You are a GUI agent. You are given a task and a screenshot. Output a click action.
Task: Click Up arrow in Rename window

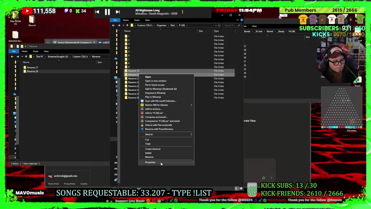[26, 57]
